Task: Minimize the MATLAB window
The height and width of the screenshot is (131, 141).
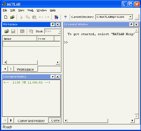Action: tap(124, 4)
